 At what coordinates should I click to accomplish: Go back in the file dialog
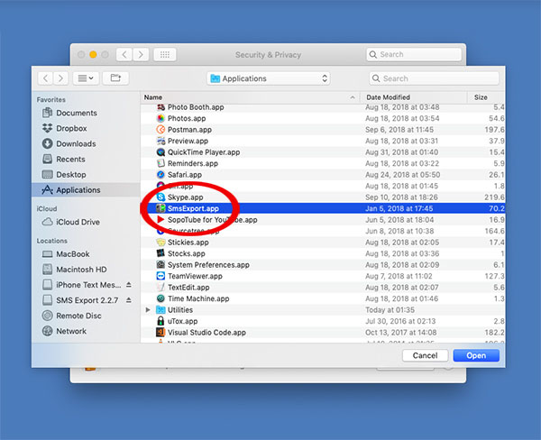(45, 78)
